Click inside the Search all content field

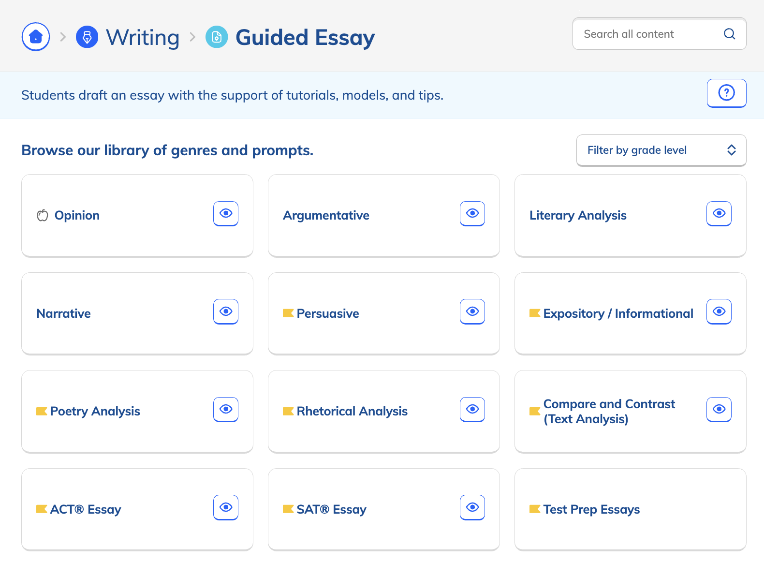coord(643,34)
